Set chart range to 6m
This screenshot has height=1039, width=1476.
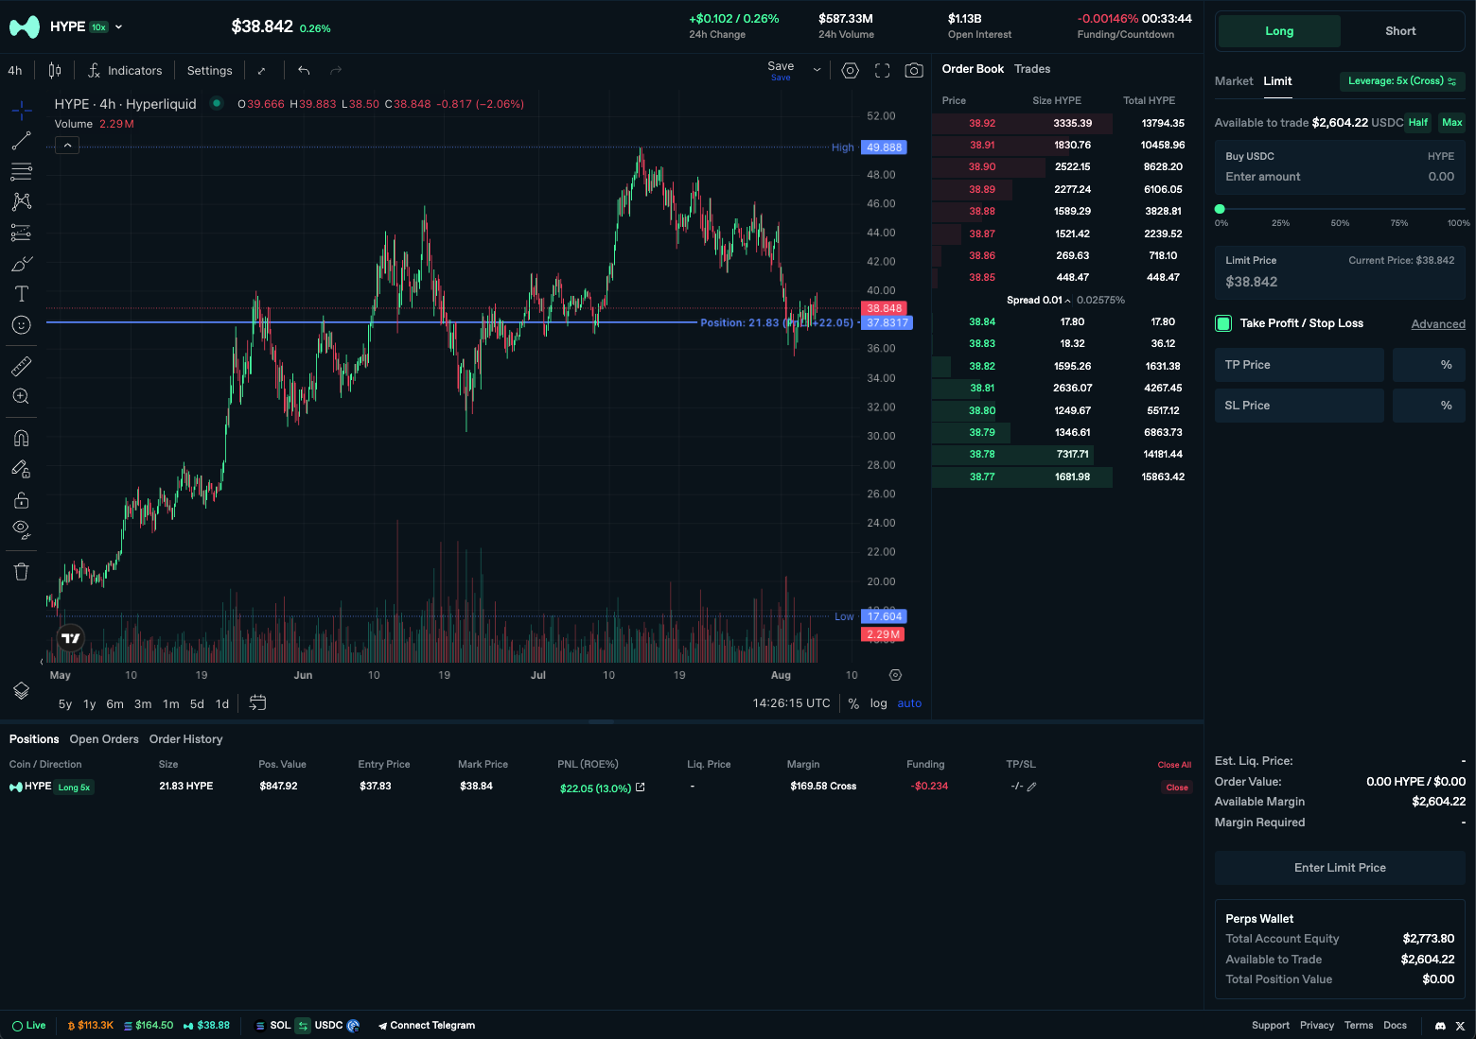pos(114,703)
